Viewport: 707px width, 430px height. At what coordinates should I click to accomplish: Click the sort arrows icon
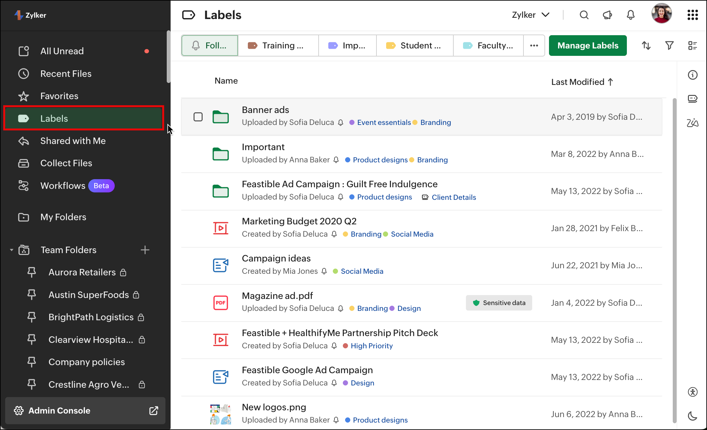tap(646, 46)
